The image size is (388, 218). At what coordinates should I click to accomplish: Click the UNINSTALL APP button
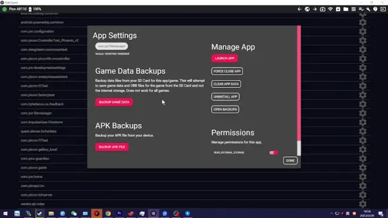click(x=225, y=97)
